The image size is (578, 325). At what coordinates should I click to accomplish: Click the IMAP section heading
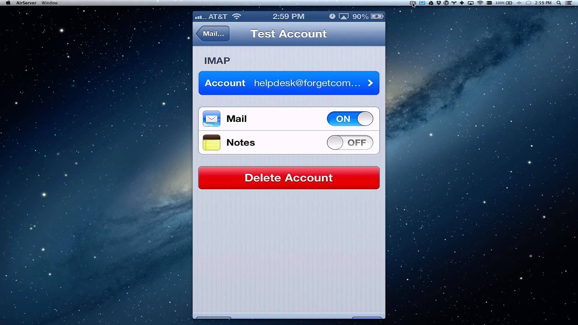coord(217,60)
